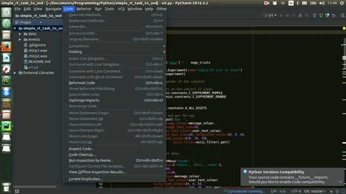Click the Bluetooth tray icon
The width and height of the screenshot is (346, 194).
click(297, 3)
